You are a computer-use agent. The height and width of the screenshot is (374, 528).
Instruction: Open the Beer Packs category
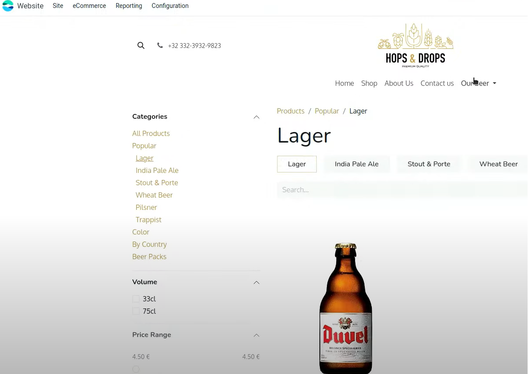click(149, 257)
